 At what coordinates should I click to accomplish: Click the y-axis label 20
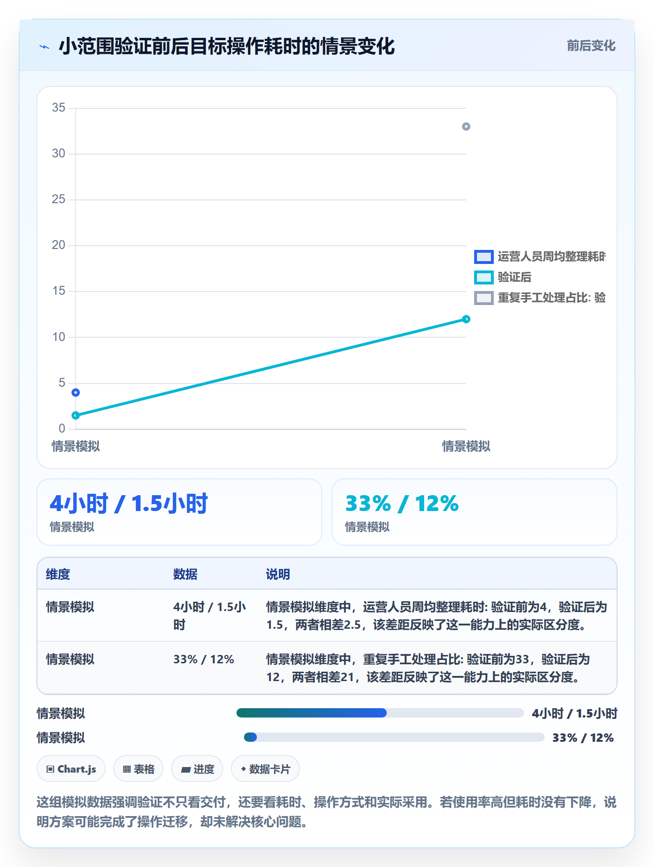pos(58,245)
